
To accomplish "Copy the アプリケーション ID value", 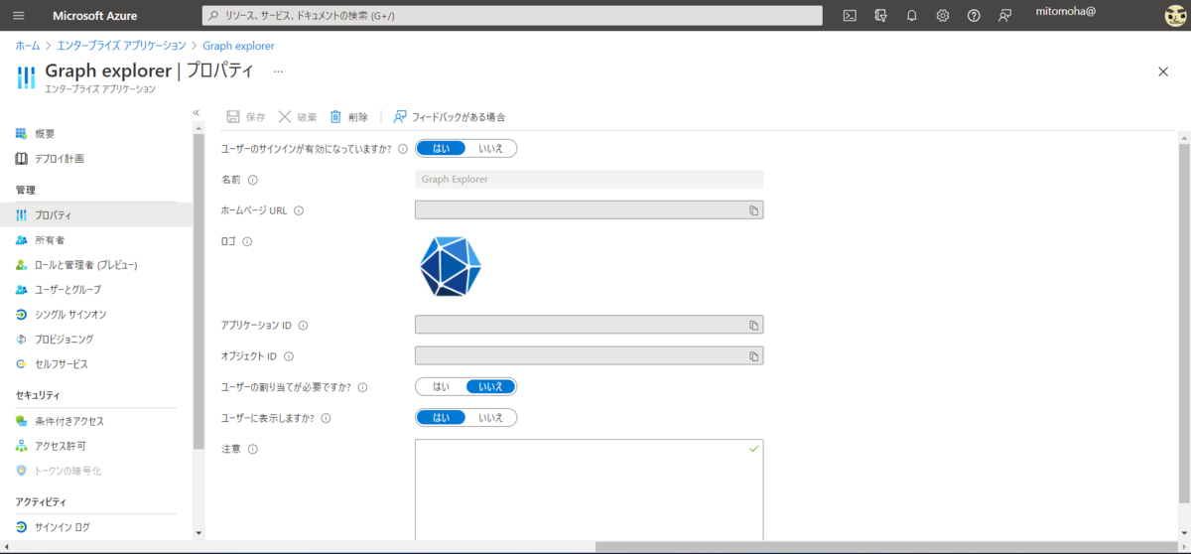I will pyautogui.click(x=753, y=326).
